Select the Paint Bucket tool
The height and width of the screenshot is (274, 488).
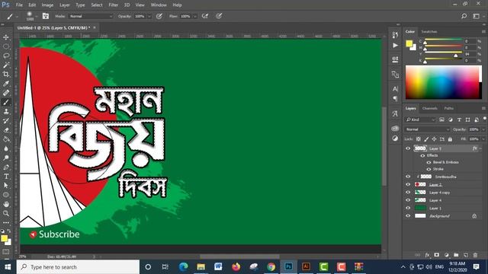[6, 139]
